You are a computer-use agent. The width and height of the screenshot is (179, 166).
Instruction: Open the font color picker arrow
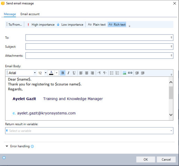[x=57, y=73]
